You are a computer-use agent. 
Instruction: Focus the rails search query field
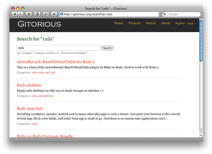click(x=59, y=48)
